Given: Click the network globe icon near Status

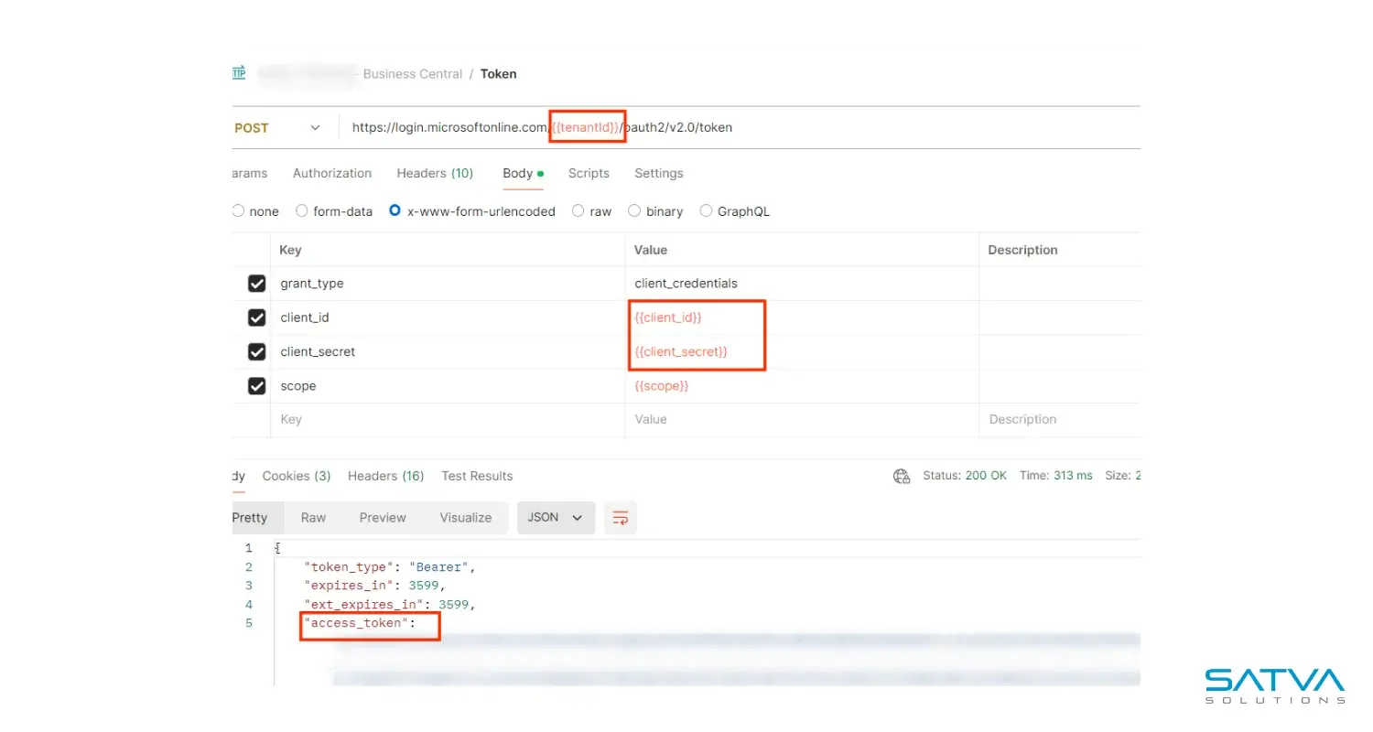Looking at the screenshot, I should pyautogui.click(x=902, y=476).
